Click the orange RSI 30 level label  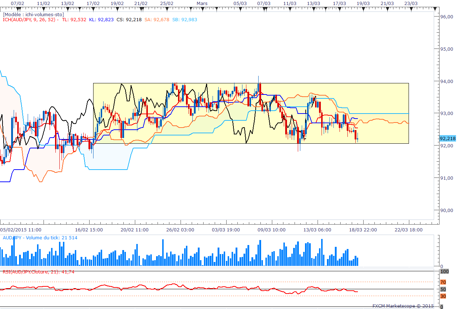[443, 296]
